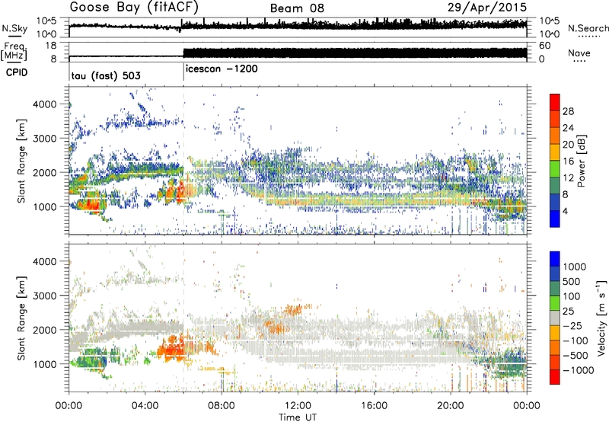Click the '3000' tick label on velocity panel

[45, 296]
